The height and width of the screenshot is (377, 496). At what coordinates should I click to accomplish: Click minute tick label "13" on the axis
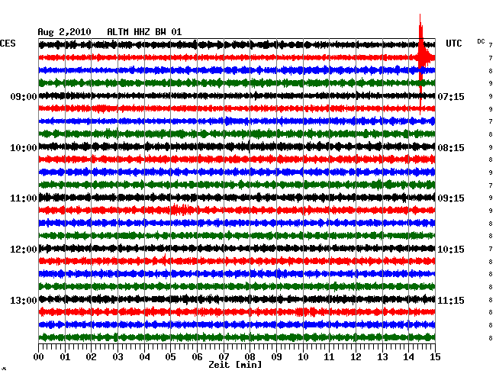pyautogui.click(x=382, y=356)
